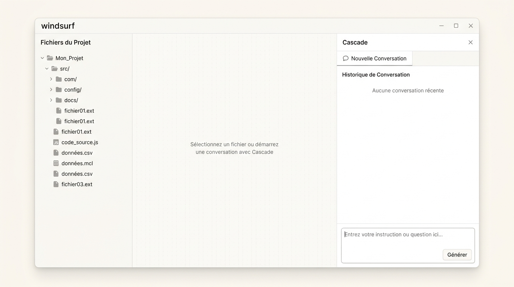Screen dimensions: 514x287
Task: Focus the instruction or question input field
Action: [408, 246]
